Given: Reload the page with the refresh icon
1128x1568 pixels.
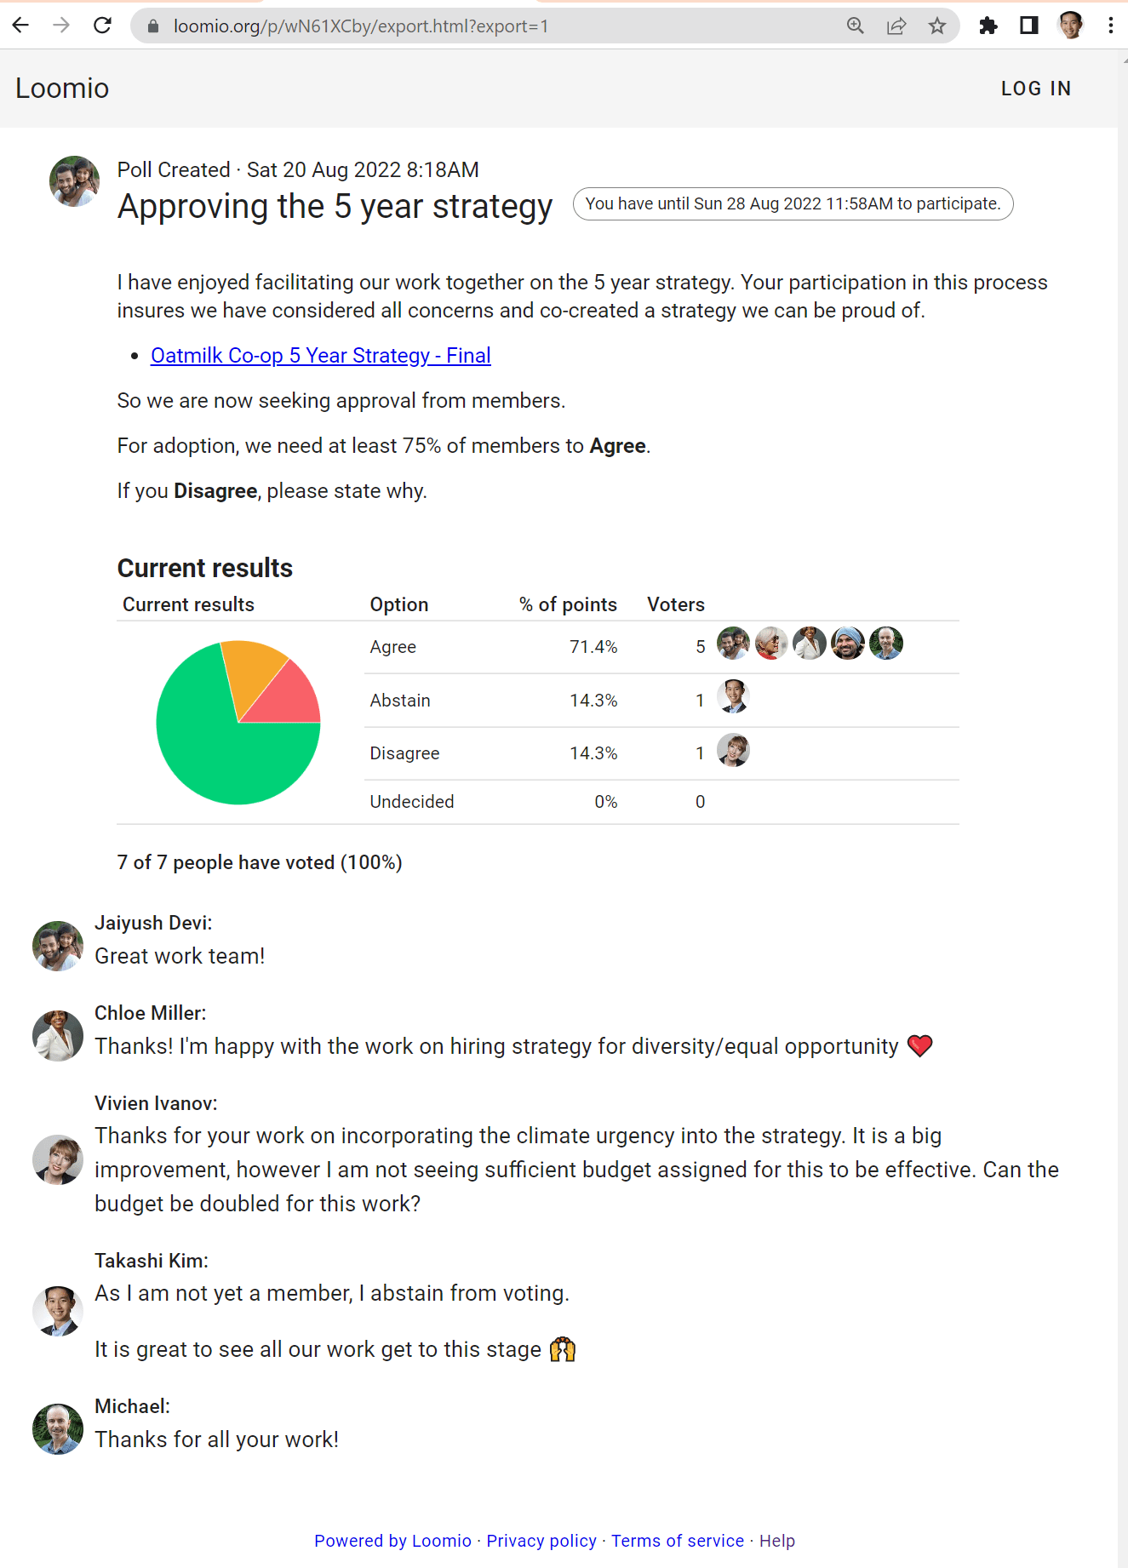Looking at the screenshot, I should 102,26.
